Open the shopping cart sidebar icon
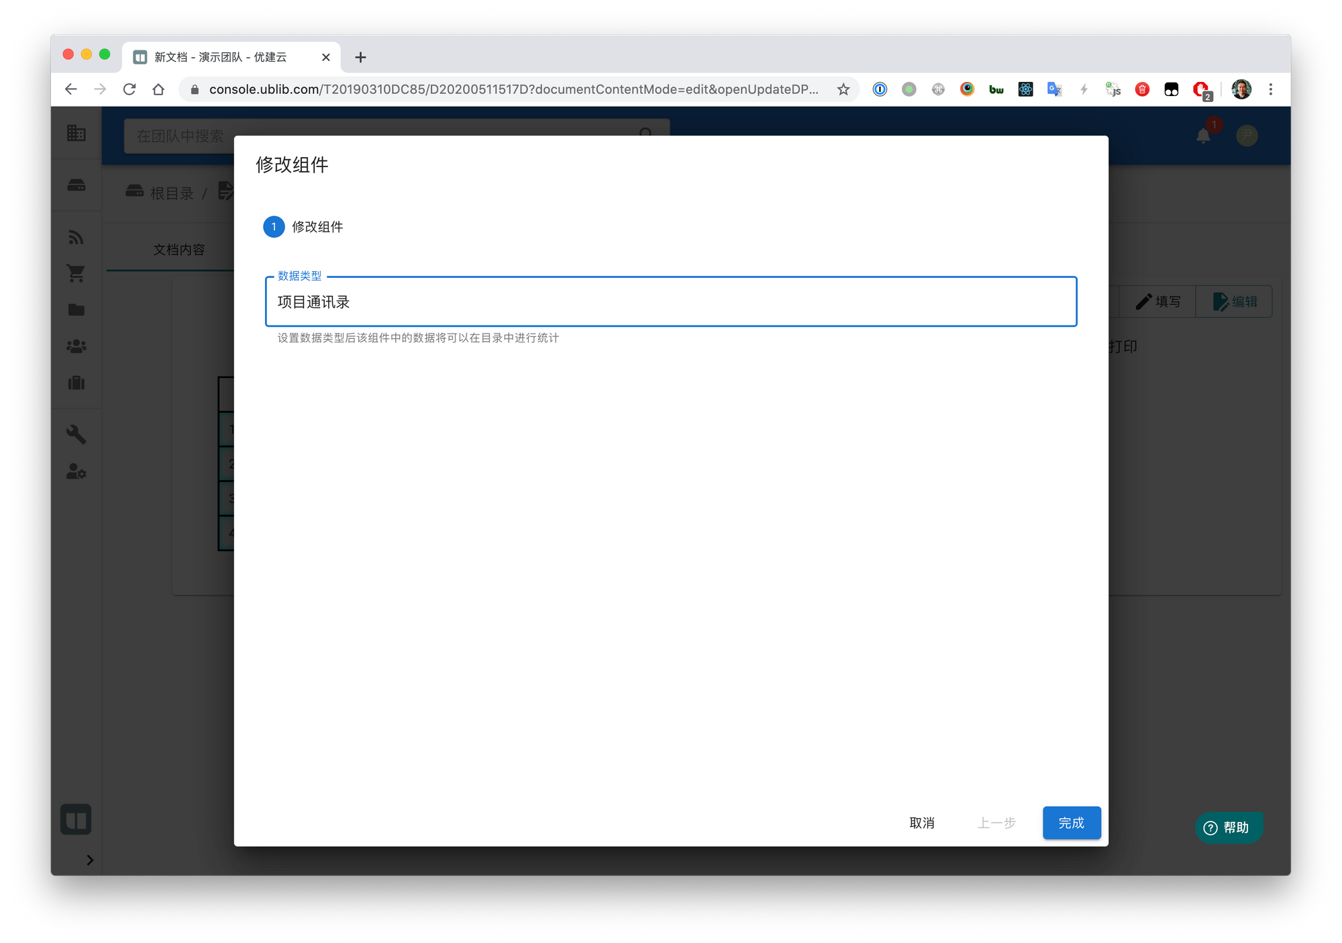Screen dimensions: 1342x943 click(x=76, y=273)
